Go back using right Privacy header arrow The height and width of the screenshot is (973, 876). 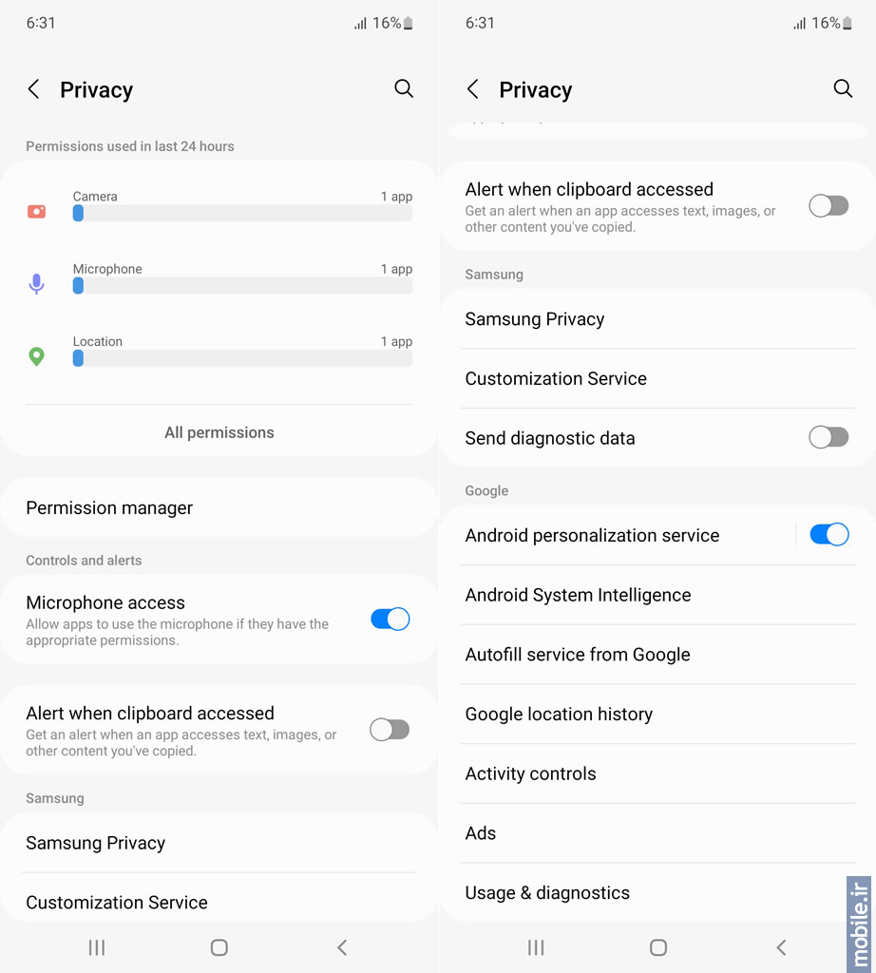tap(473, 89)
